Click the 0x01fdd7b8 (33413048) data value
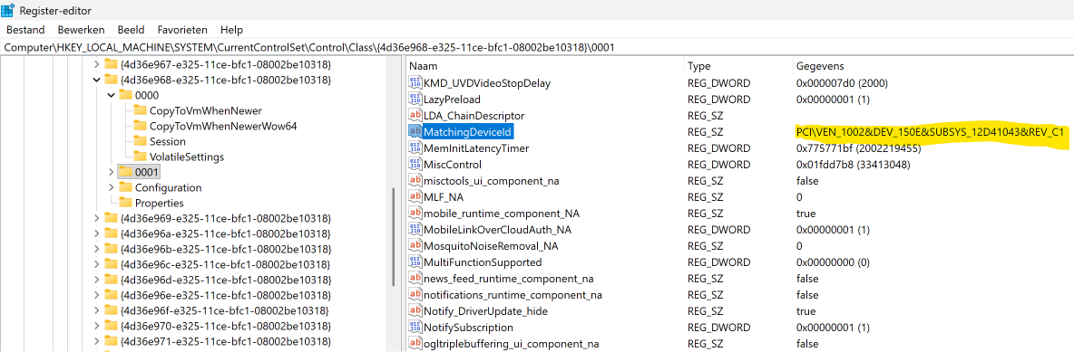The image size is (1074, 352). click(853, 164)
